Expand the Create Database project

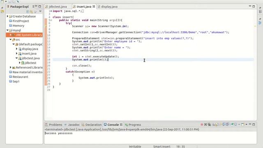click(x=7, y=16)
